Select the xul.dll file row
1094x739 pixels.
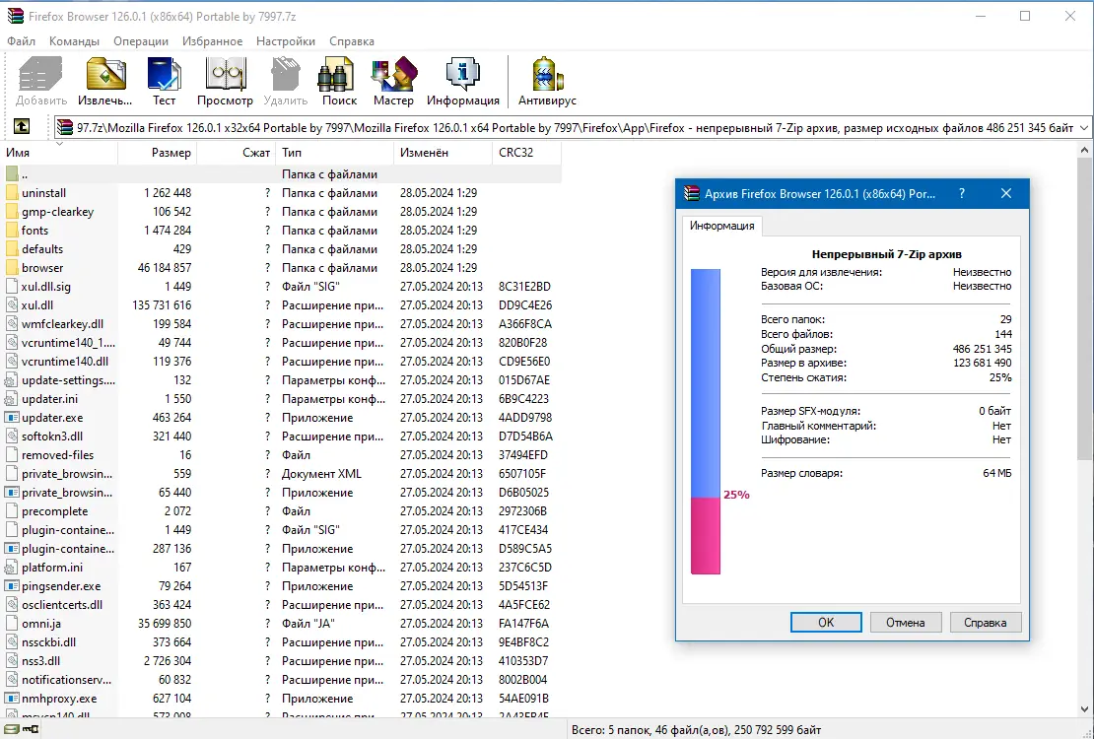pos(281,304)
